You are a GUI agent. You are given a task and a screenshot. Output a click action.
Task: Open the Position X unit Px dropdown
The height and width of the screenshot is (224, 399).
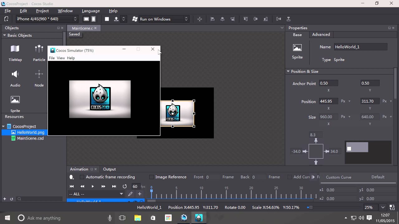click(349, 101)
